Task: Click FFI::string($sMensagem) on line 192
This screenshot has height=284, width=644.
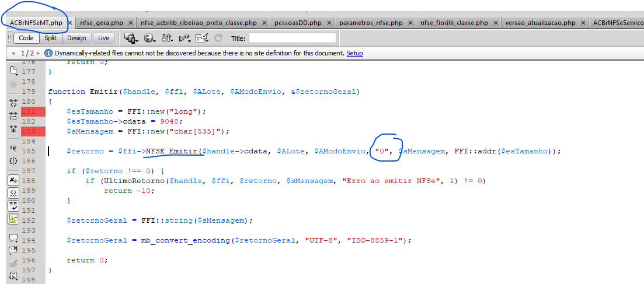Action: point(195,221)
